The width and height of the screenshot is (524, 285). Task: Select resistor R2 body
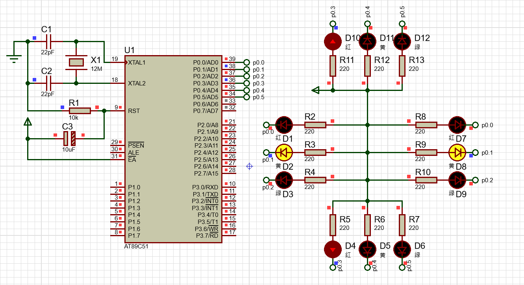315,125
